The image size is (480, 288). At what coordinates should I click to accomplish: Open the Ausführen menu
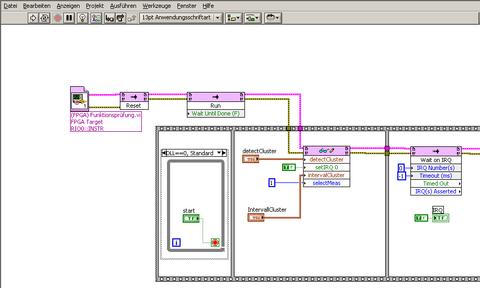(123, 6)
